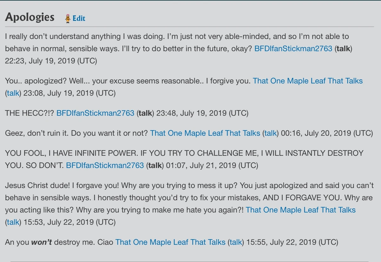This screenshot has width=381, height=262.
Task: Select the Apologies section heading
Action: pos(29,17)
